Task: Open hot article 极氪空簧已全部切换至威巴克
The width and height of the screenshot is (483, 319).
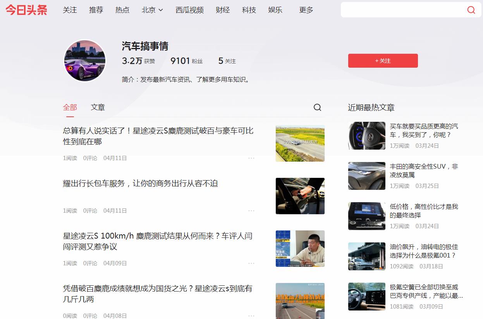Action: pyautogui.click(x=426, y=292)
